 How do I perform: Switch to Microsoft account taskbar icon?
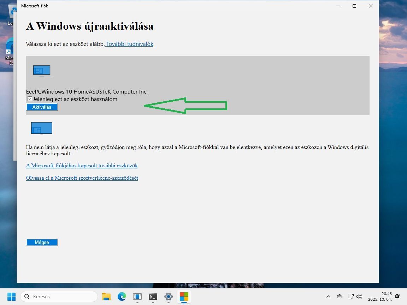[184, 297]
